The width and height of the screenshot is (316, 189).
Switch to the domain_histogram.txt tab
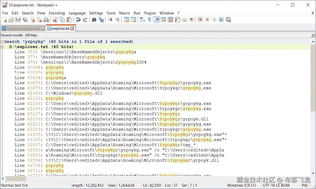pos(23,29)
